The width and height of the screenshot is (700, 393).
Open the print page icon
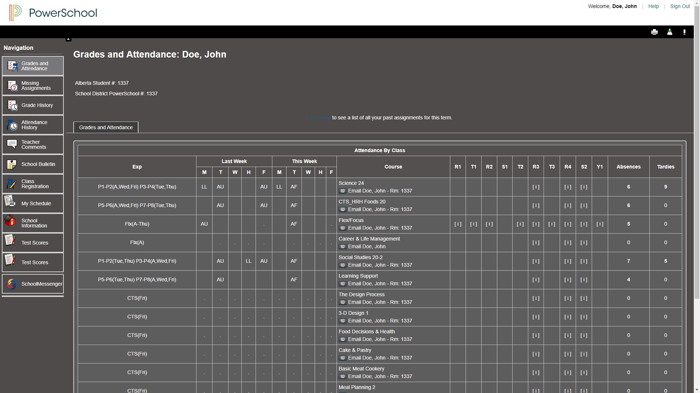pos(654,32)
